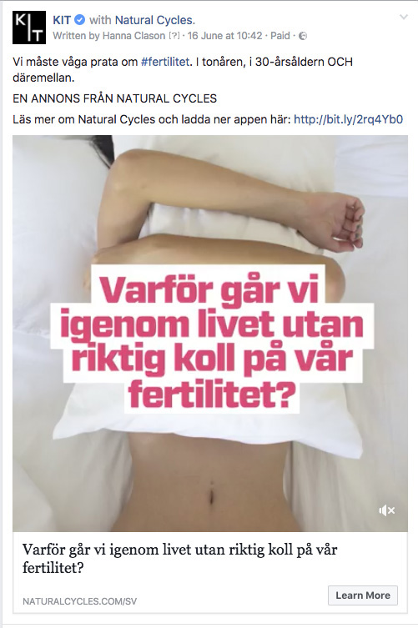
Task: Click the 'Vi måste våga prata om' post text
Action: pyautogui.click(x=75, y=62)
